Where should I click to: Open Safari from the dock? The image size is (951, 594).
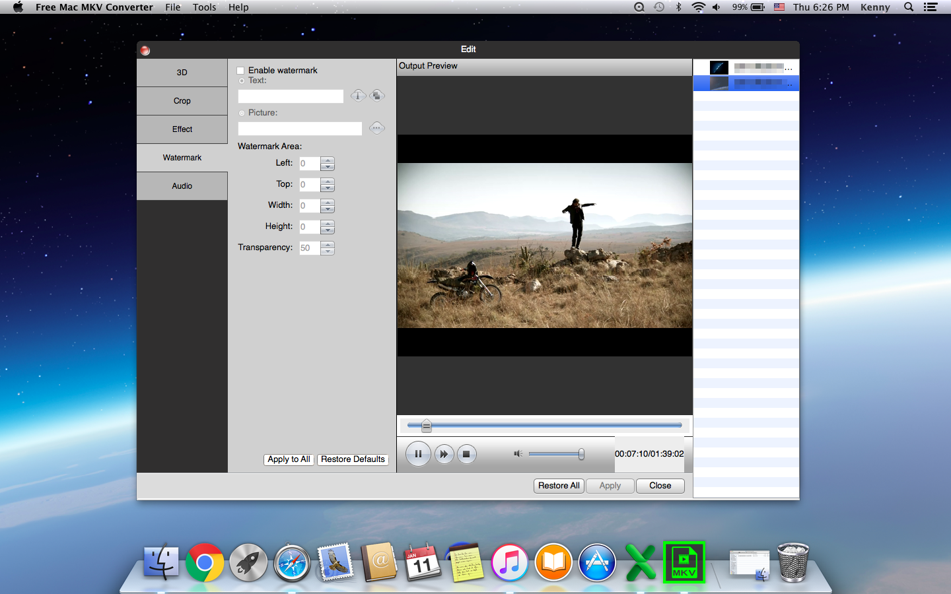292,562
